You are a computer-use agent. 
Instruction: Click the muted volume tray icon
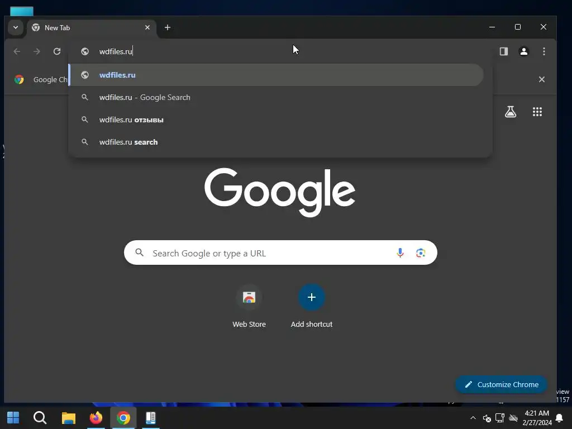pos(487,418)
